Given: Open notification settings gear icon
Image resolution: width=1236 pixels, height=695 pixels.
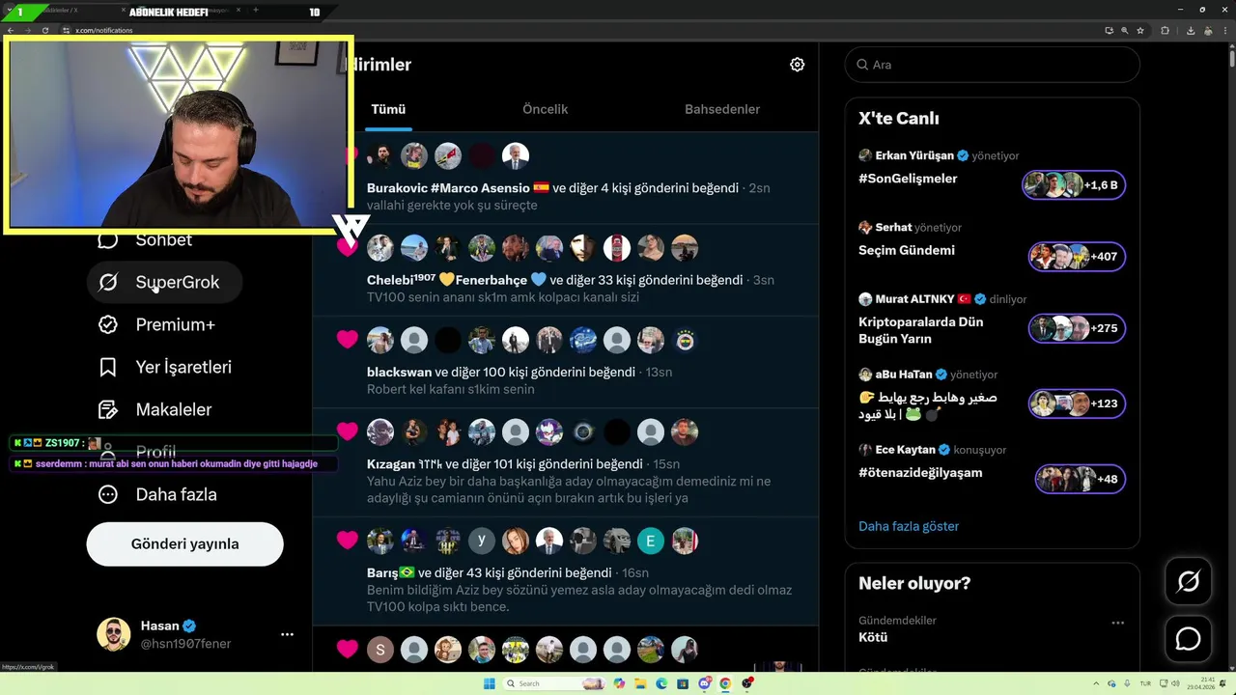Looking at the screenshot, I should (x=797, y=65).
